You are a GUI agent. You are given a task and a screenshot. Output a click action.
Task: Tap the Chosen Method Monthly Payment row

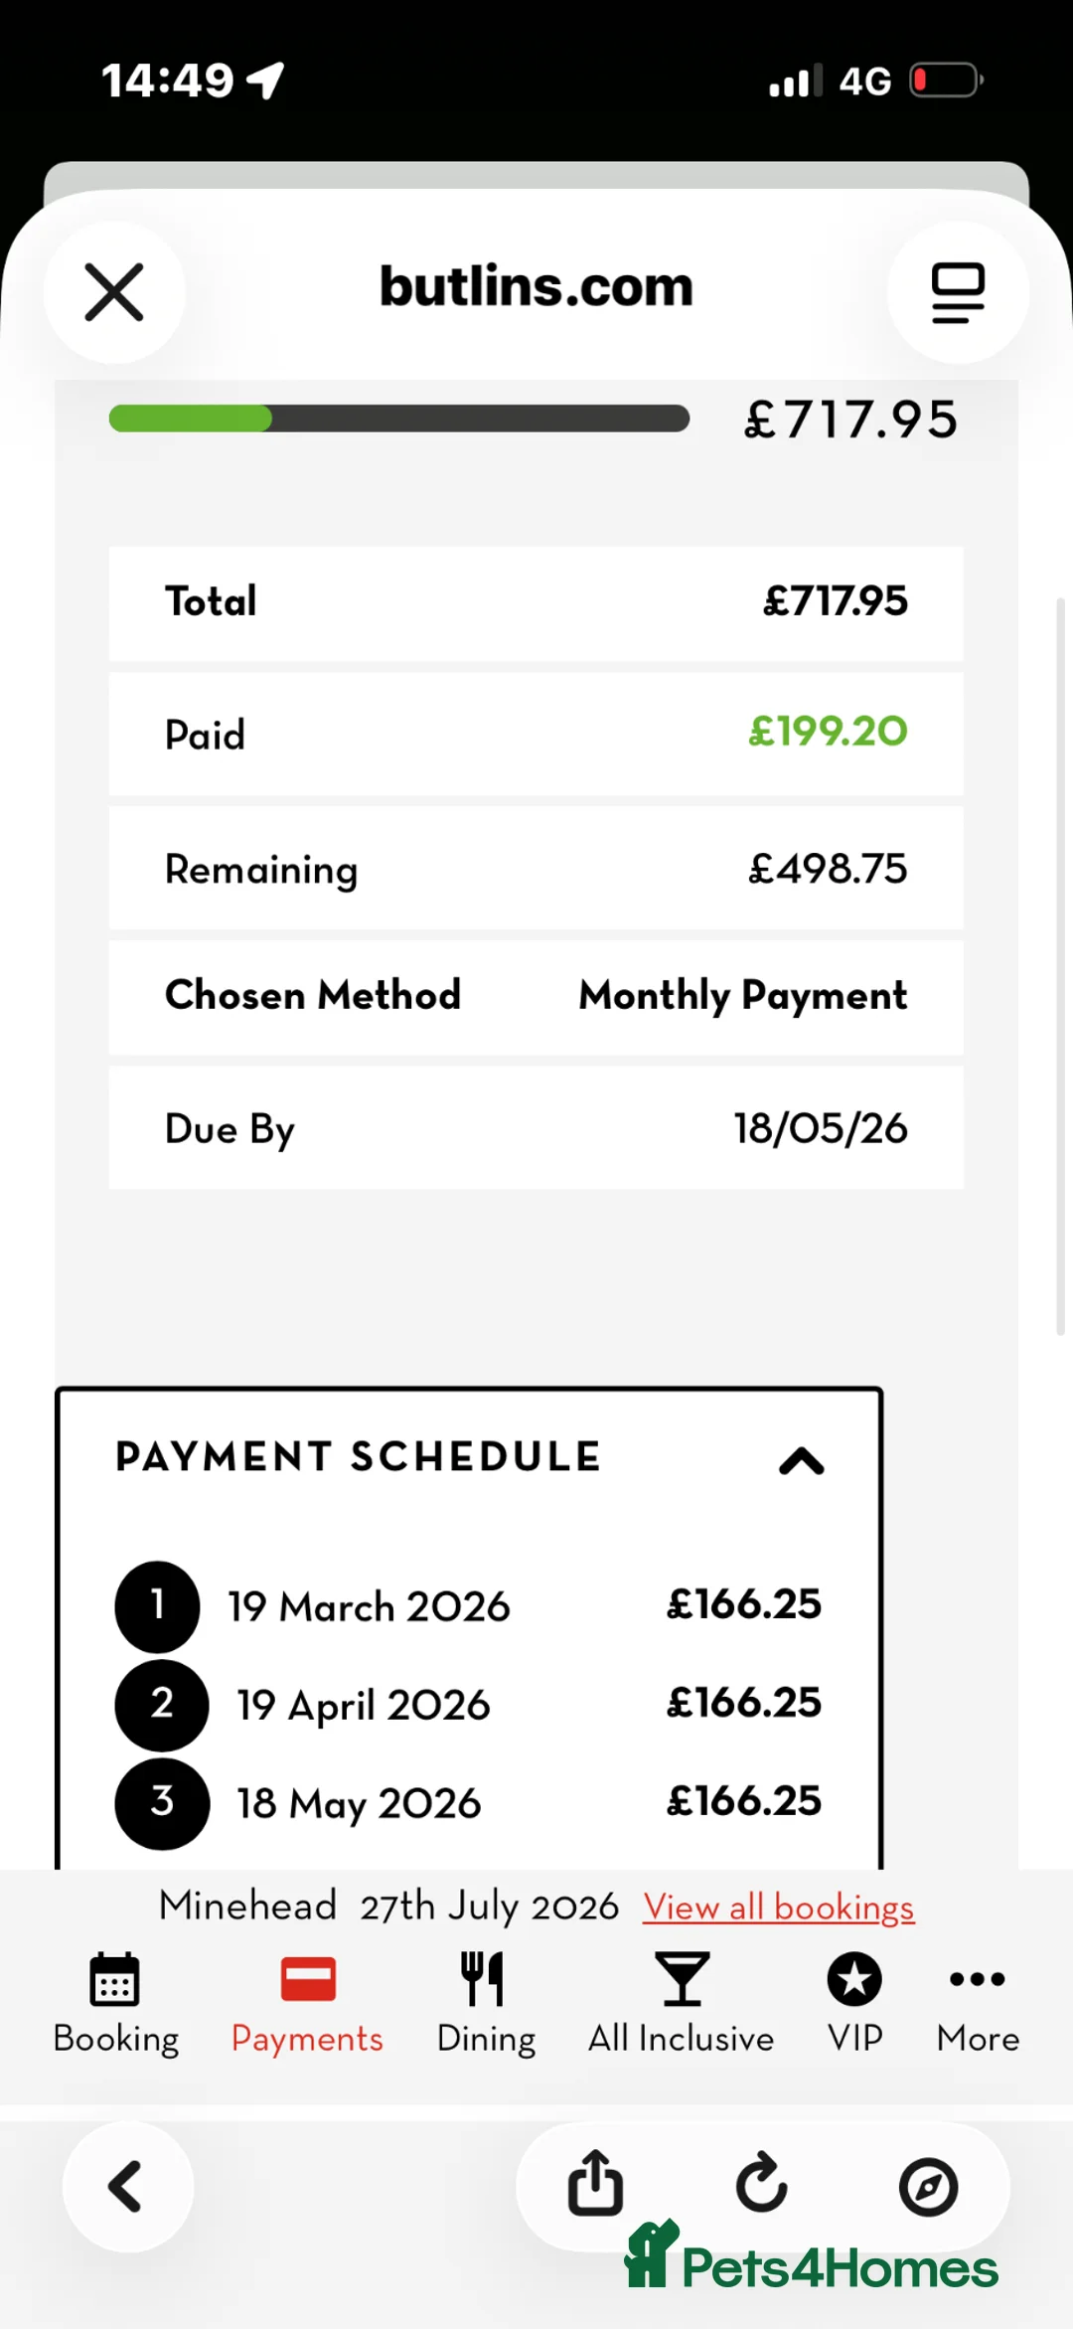[536, 996]
